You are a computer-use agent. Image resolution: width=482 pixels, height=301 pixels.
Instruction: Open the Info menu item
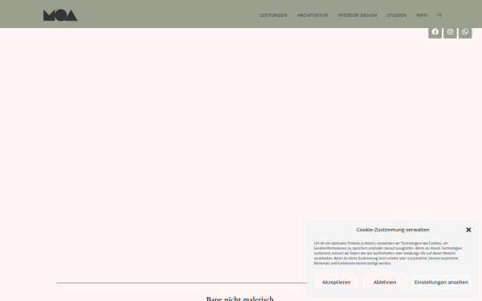pos(422,15)
